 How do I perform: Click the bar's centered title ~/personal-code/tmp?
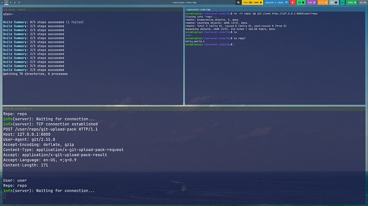tap(184, 3)
